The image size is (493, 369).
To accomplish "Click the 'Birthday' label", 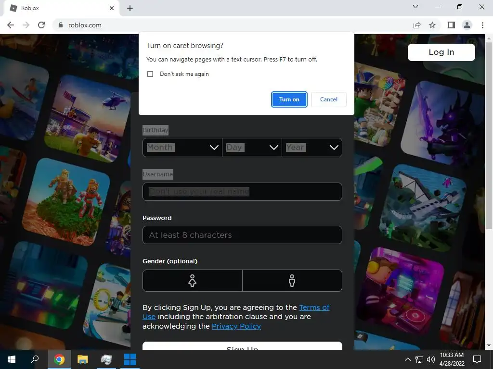I will tap(156, 130).
